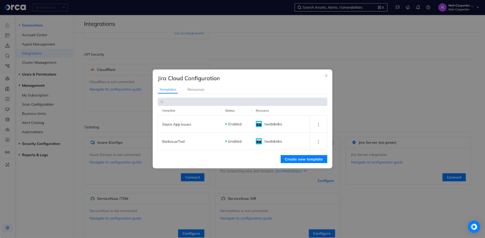Click Configure under ServiceNow ITSM
The image size is (485, 238).
click(x=191, y=233)
